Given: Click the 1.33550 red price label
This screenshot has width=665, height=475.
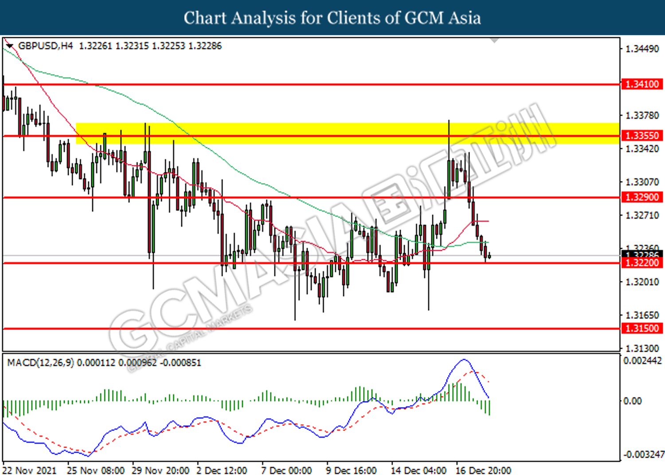Looking at the screenshot, I should tap(642, 136).
